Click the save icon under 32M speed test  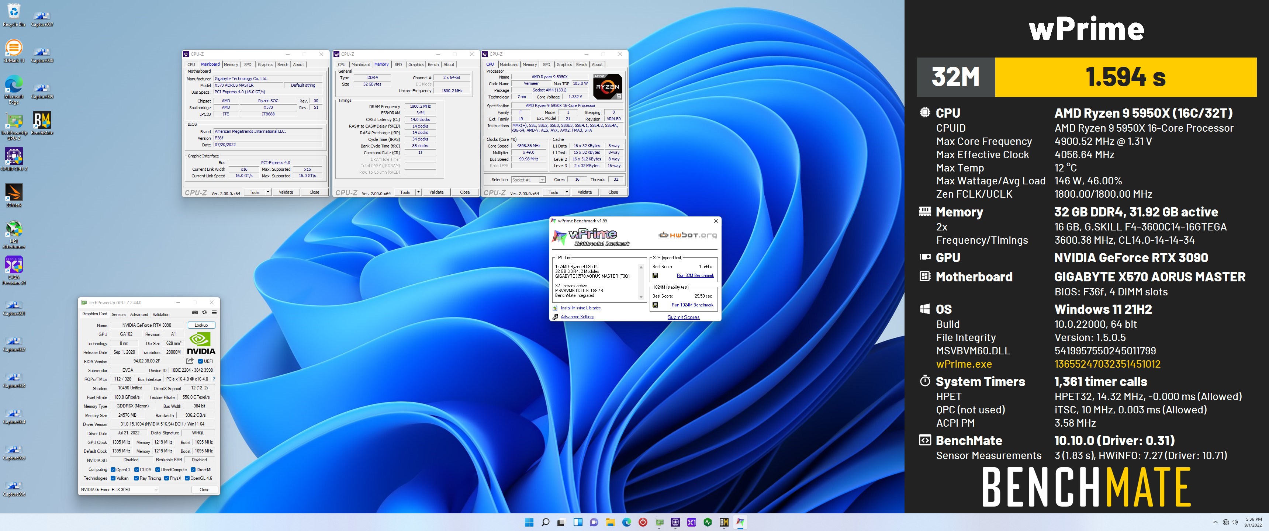pos(655,275)
